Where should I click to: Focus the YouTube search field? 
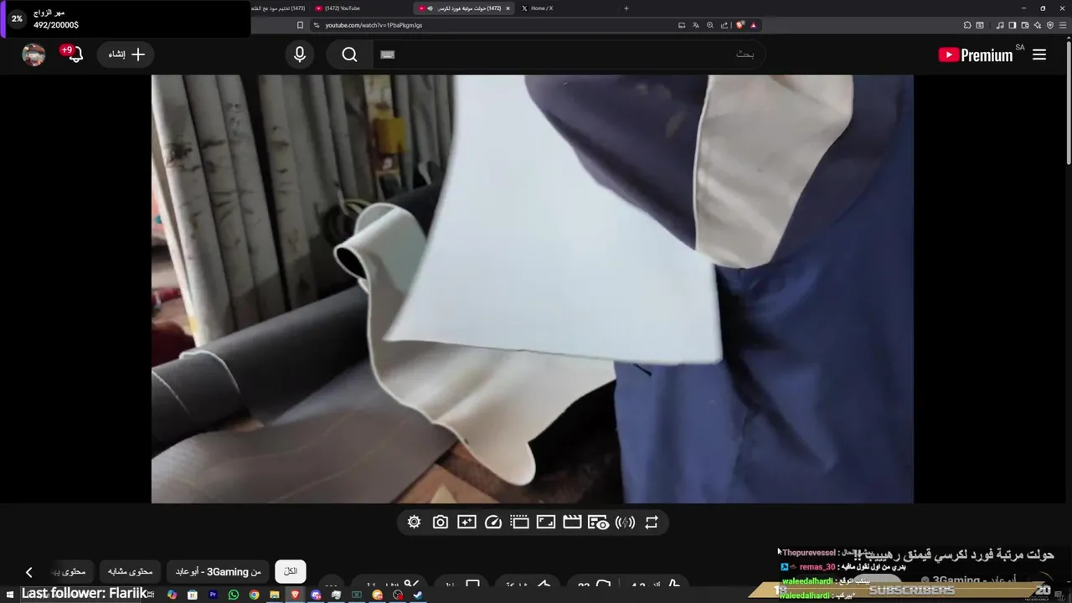click(x=569, y=54)
